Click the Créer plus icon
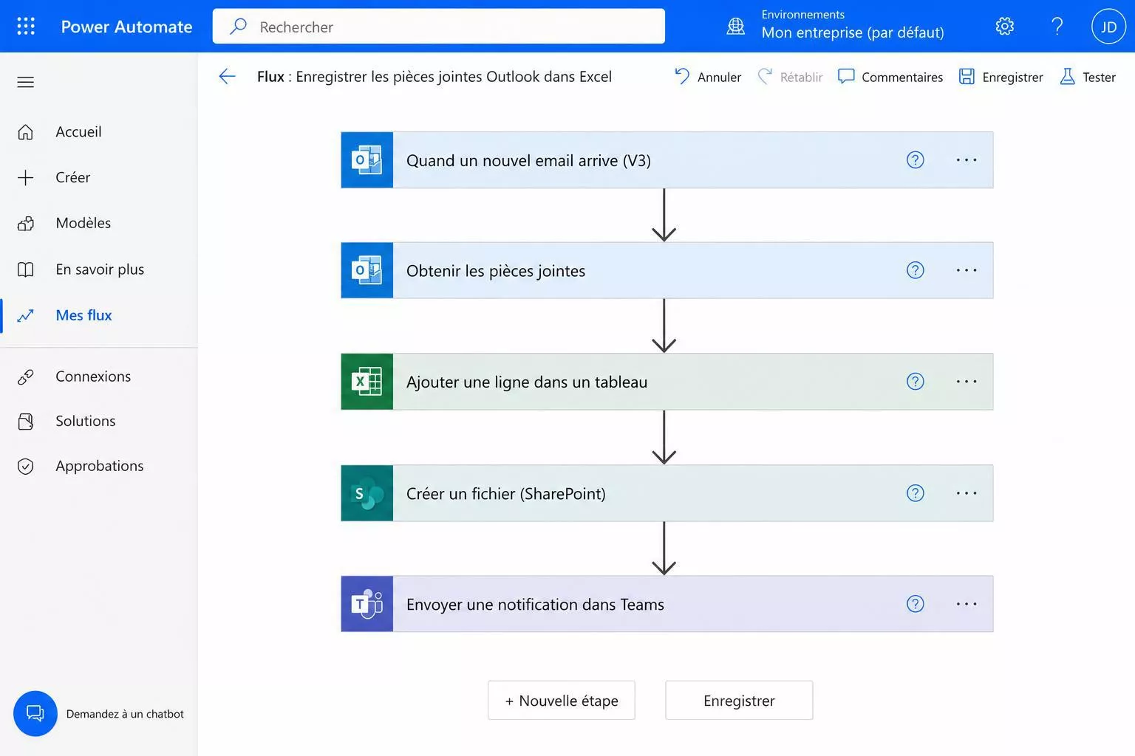 (26, 178)
